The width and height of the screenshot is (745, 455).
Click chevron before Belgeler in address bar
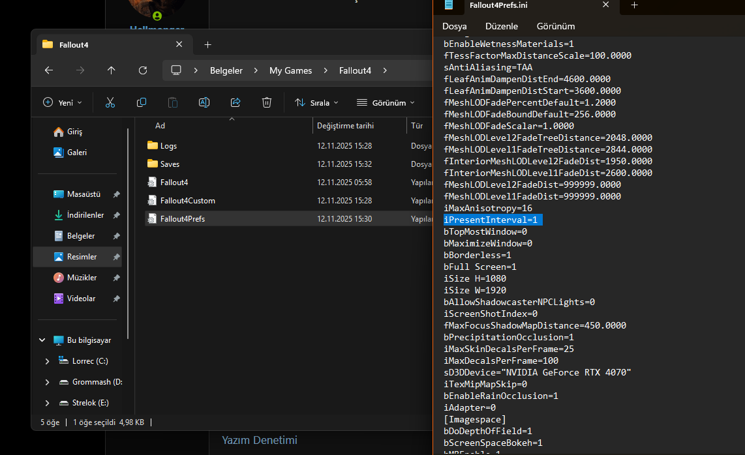pyautogui.click(x=196, y=70)
